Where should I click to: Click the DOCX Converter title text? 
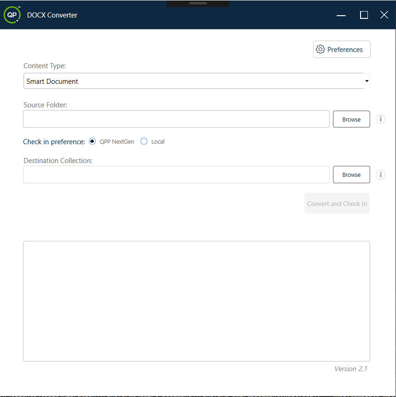[52, 15]
